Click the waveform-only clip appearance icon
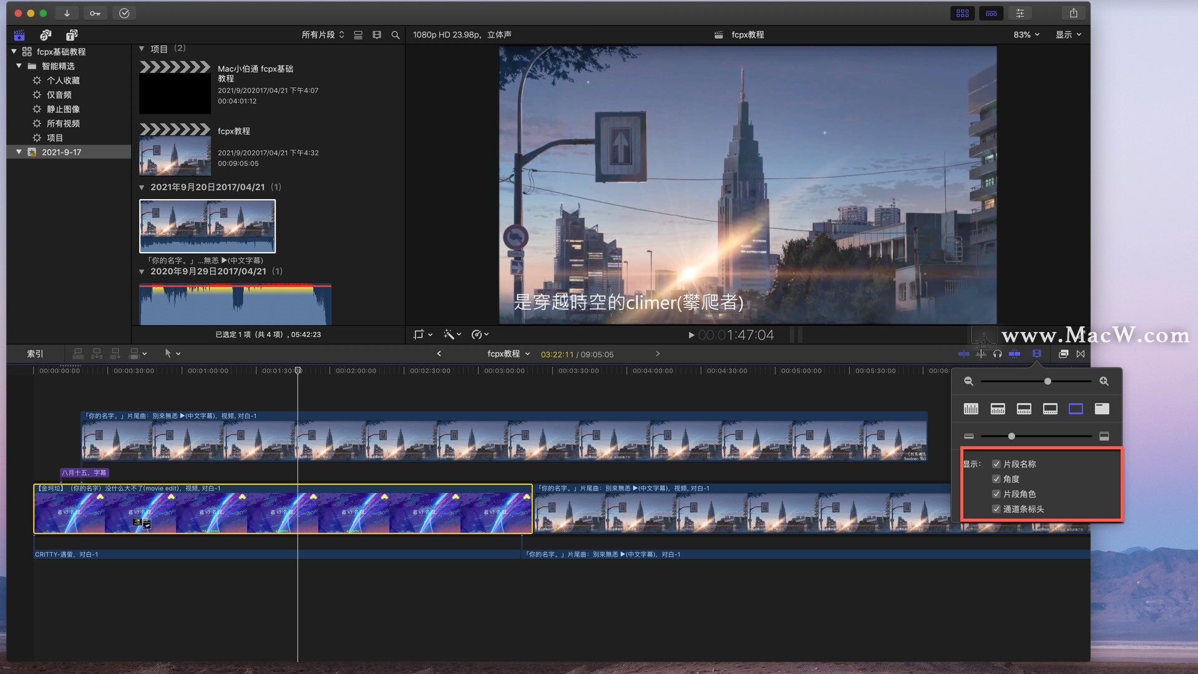This screenshot has height=674, width=1198. coord(971,409)
